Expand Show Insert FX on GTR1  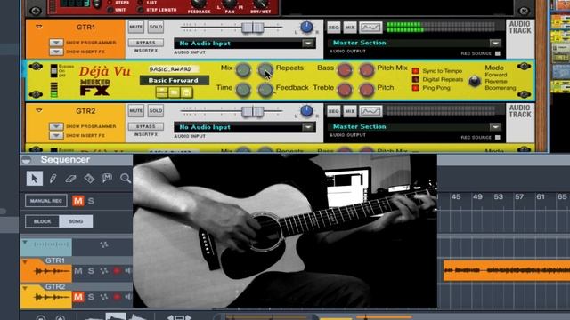(56, 52)
